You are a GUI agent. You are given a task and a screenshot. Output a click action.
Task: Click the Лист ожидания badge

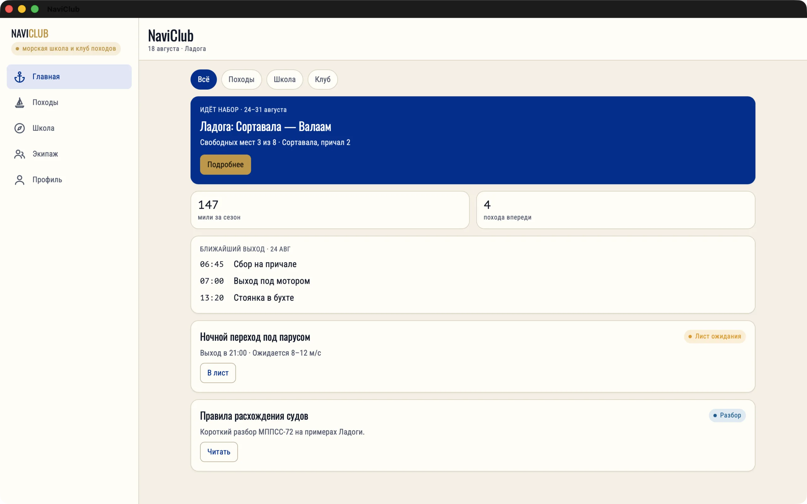click(715, 336)
